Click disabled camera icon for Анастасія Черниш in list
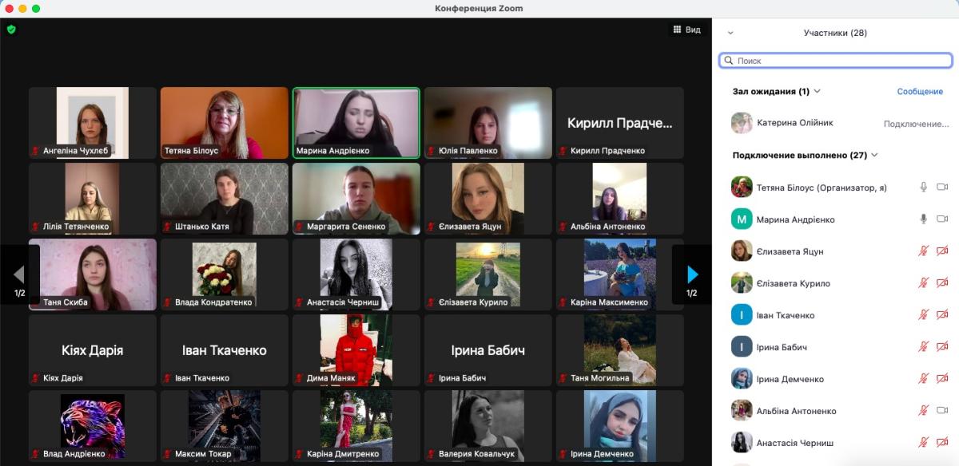The width and height of the screenshot is (959, 466). coord(942,443)
